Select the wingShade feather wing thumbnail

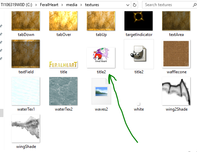pyautogui.click(x=26, y=128)
